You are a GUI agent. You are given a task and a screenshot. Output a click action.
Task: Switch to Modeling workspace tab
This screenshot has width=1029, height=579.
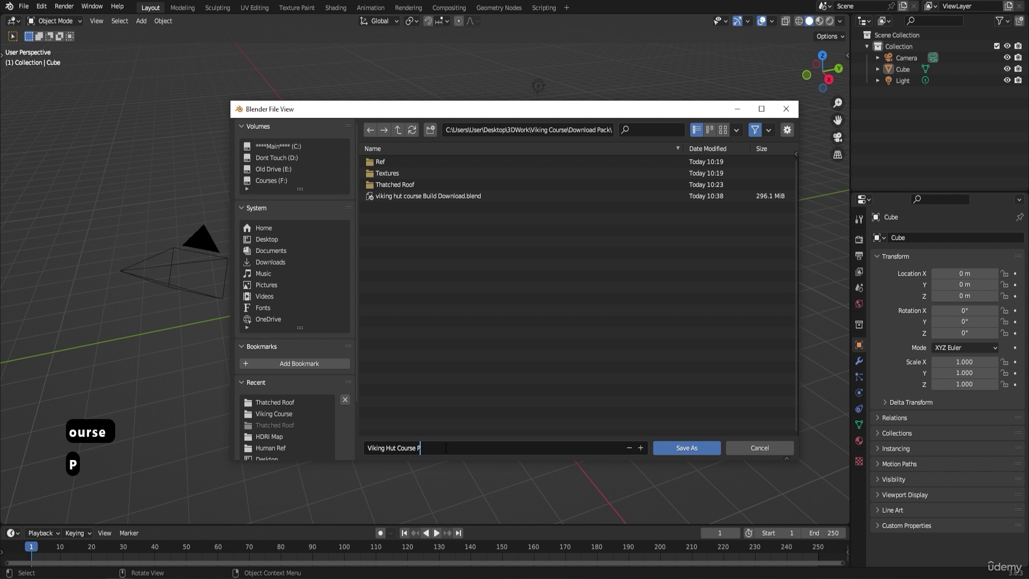coord(182,8)
